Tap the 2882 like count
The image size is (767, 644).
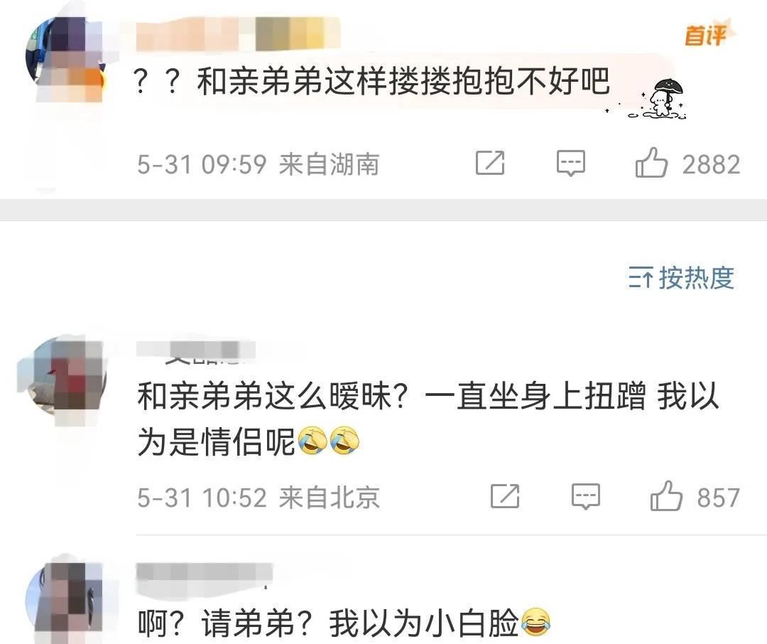[711, 164]
